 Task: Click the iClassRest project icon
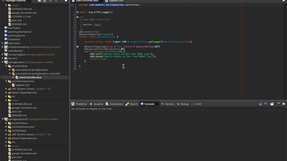tap(6, 39)
